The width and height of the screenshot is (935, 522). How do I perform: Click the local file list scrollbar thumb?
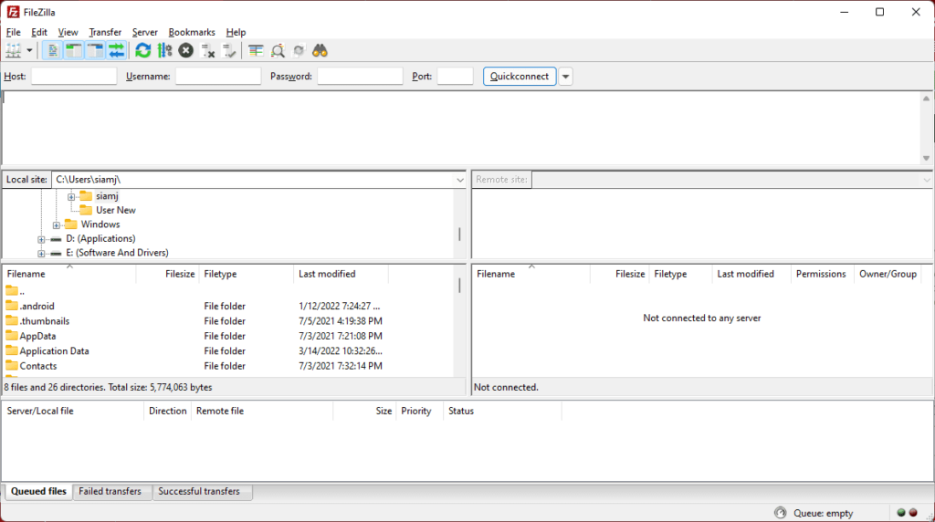(459, 286)
